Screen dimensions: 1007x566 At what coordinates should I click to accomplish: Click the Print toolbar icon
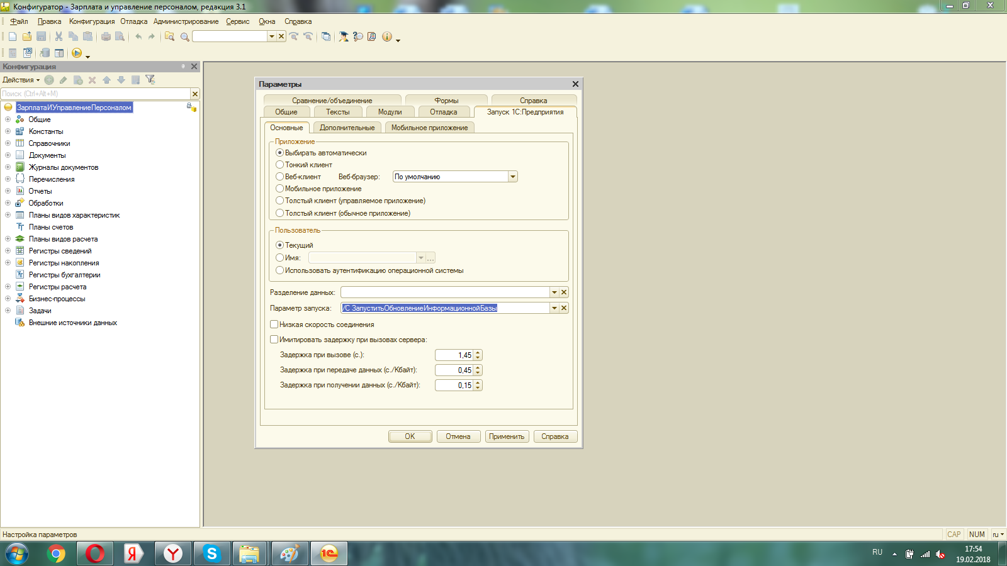(x=106, y=36)
